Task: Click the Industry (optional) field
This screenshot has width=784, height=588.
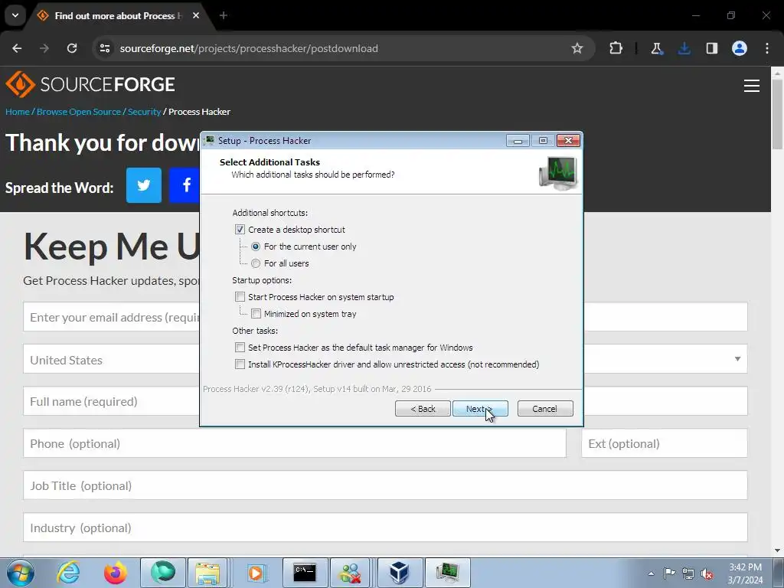Action: 385,527
